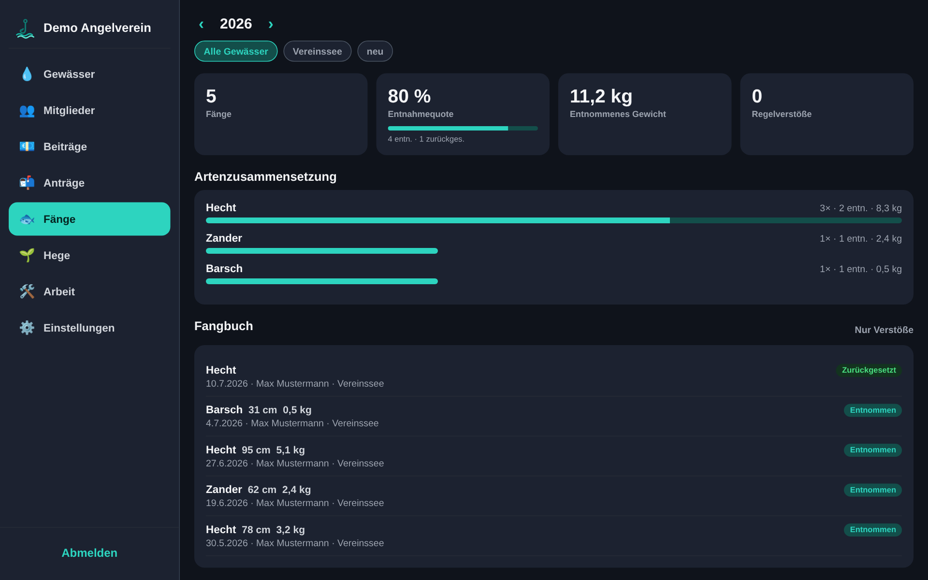The height and width of the screenshot is (580, 928).
Task: Click '27.6.2026 · Max Mustermann · Vereinssee' line
Action: (x=295, y=464)
